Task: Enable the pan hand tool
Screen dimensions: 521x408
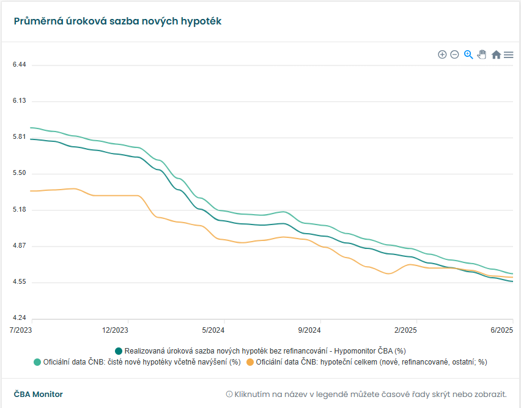Action: 482,54
